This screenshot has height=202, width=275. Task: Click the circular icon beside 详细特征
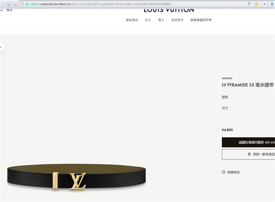point(224,172)
